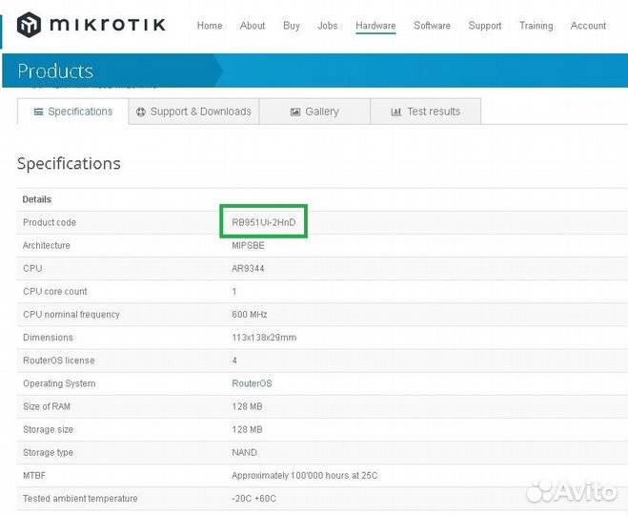
Task: Click the 128 MB storage size value
Action: click(247, 429)
